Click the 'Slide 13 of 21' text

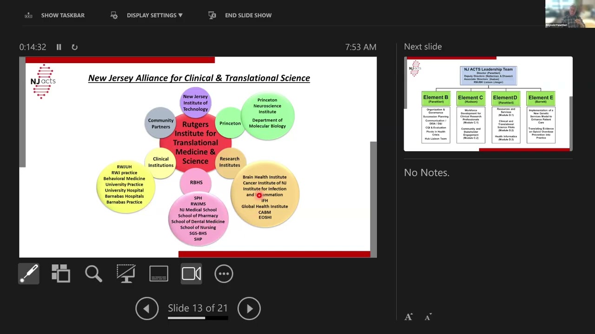pos(198,308)
